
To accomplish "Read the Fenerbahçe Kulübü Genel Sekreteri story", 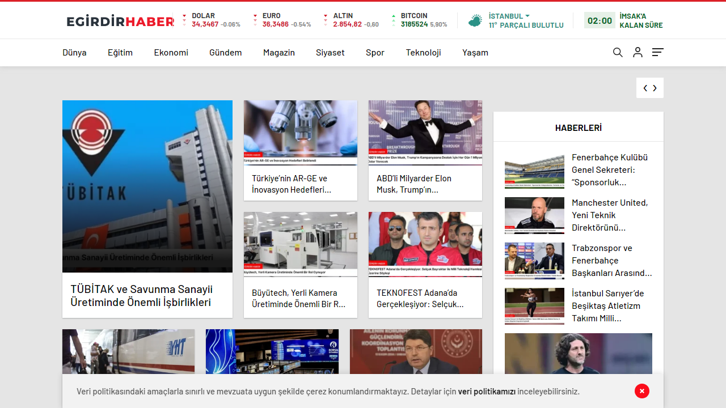I will tap(610, 169).
